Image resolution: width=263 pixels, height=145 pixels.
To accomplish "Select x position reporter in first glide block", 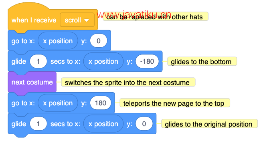I will pyautogui.click(x=103, y=62).
